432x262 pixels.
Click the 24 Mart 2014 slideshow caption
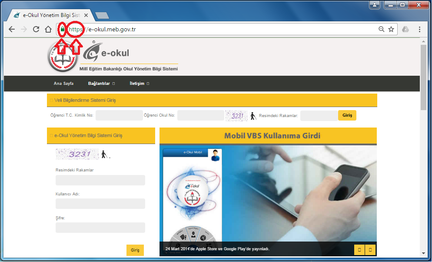pos(217,249)
